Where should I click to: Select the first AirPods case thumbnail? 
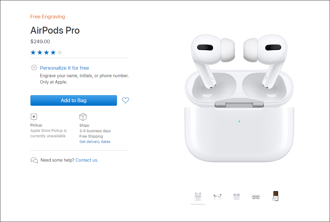click(x=198, y=196)
